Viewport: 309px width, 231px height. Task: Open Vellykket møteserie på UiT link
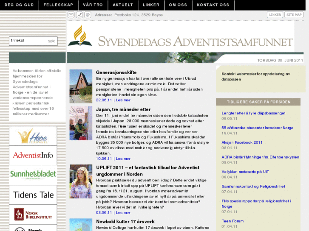coord(245,172)
